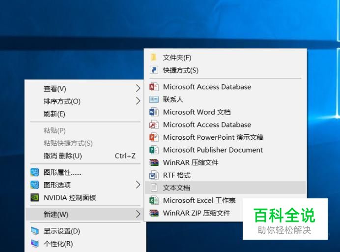Expand the 排序方式(O) submenu arrow
Screen dimensions: 340x252
click(x=138, y=101)
